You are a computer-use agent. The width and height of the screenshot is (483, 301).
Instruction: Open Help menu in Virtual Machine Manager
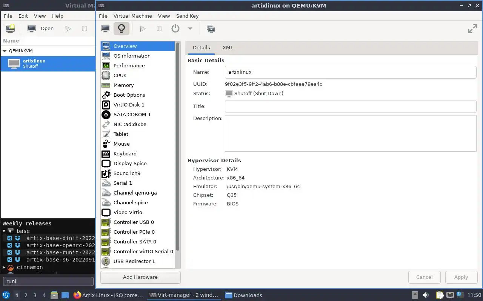coord(58,16)
